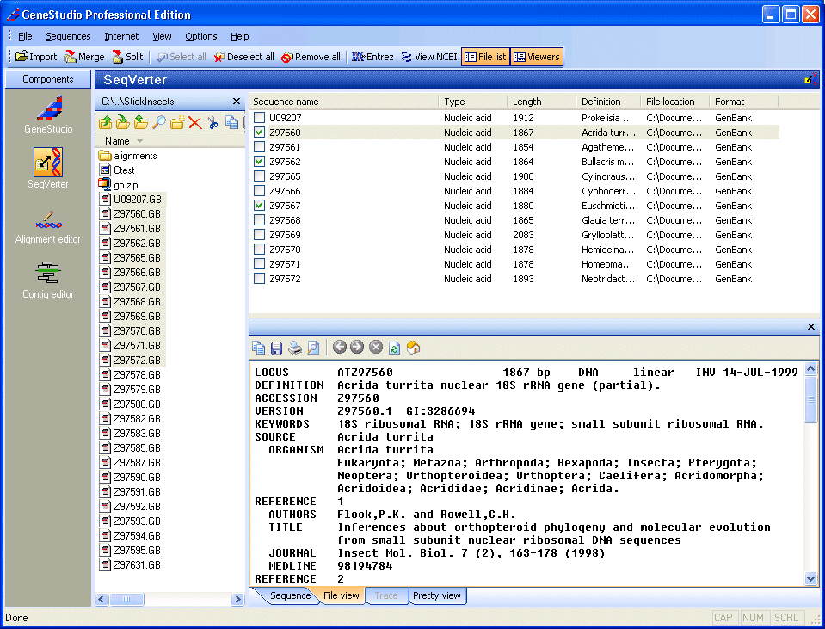
Task: Uncheck the Z97560 sequence checkbox
Action: click(260, 133)
